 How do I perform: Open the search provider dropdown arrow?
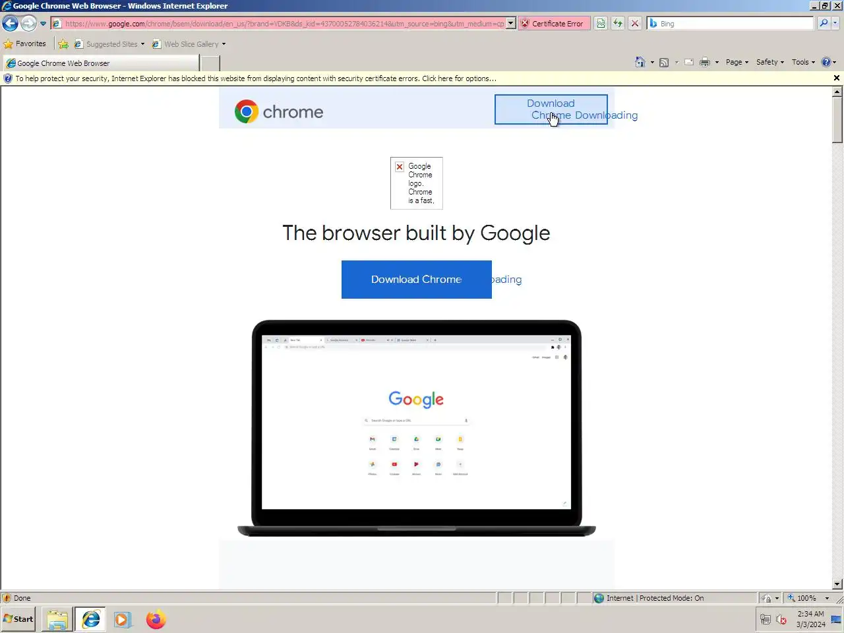tap(835, 24)
